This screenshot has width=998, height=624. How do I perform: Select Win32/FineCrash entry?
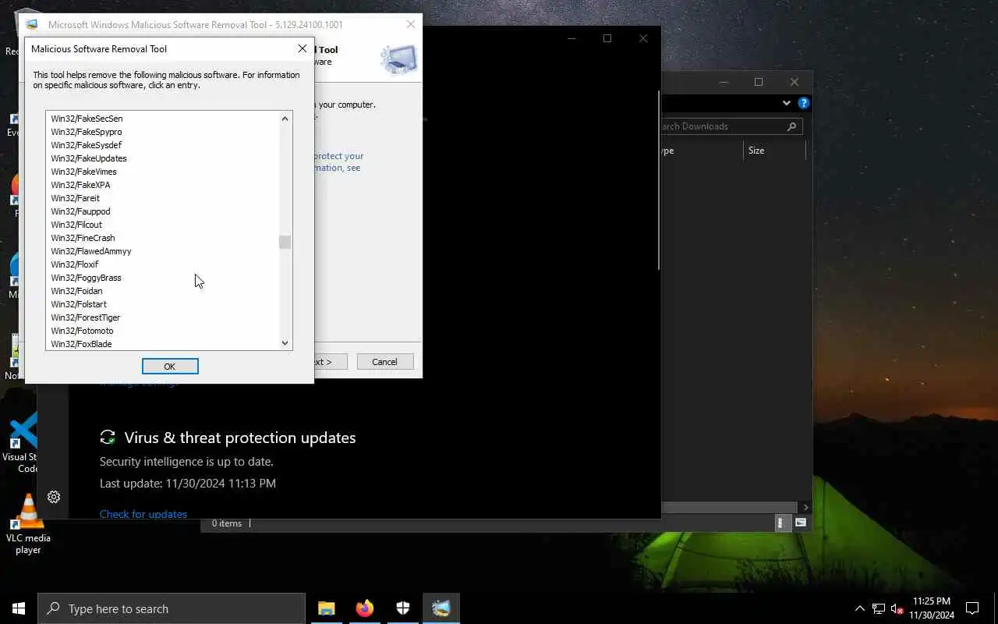[83, 238]
